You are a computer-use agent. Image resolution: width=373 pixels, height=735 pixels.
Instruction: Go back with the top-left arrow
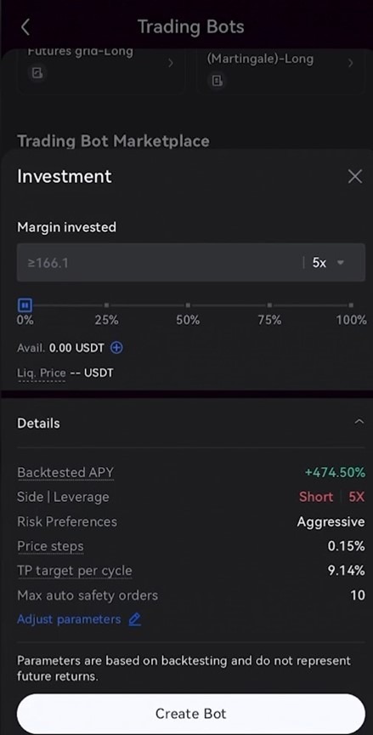click(x=25, y=27)
